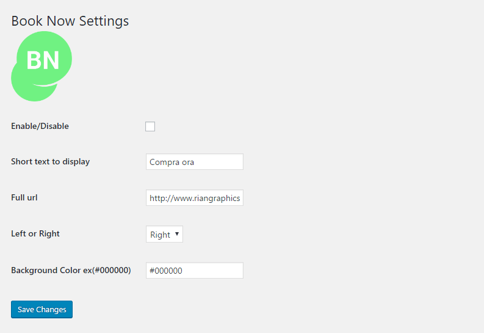Click into the Full url input field
The width and height of the screenshot is (484, 333).
195,198
